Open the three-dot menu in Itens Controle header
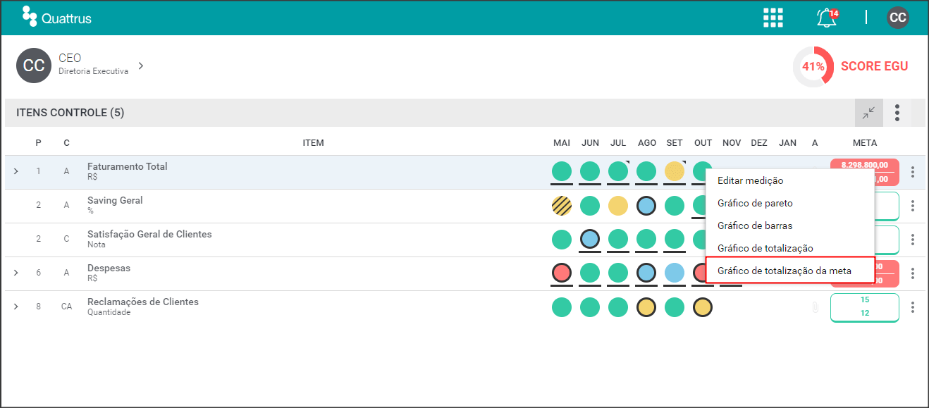 897,113
